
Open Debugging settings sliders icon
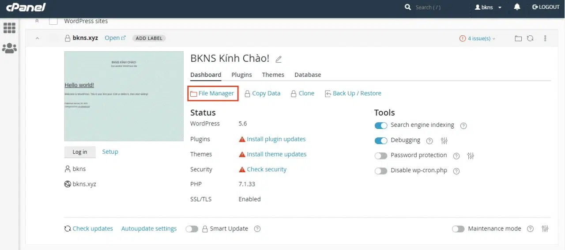coord(444,141)
